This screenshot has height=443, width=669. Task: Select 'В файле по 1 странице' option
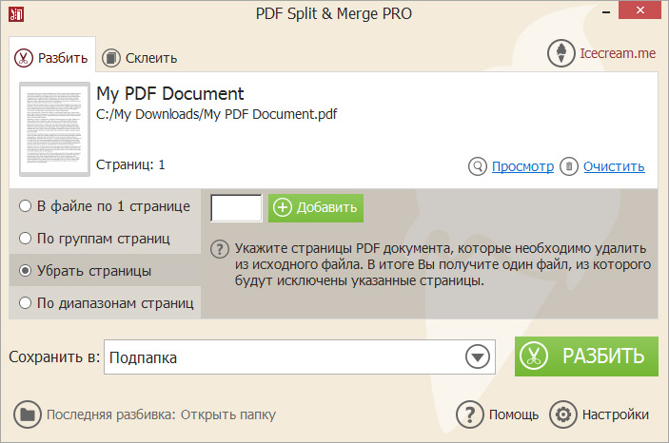(x=105, y=206)
